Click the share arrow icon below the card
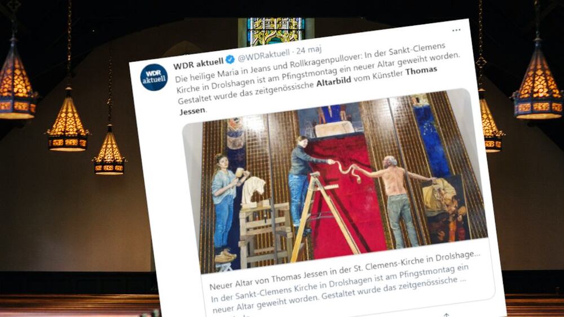The height and width of the screenshot is (317, 564). tap(446, 315)
